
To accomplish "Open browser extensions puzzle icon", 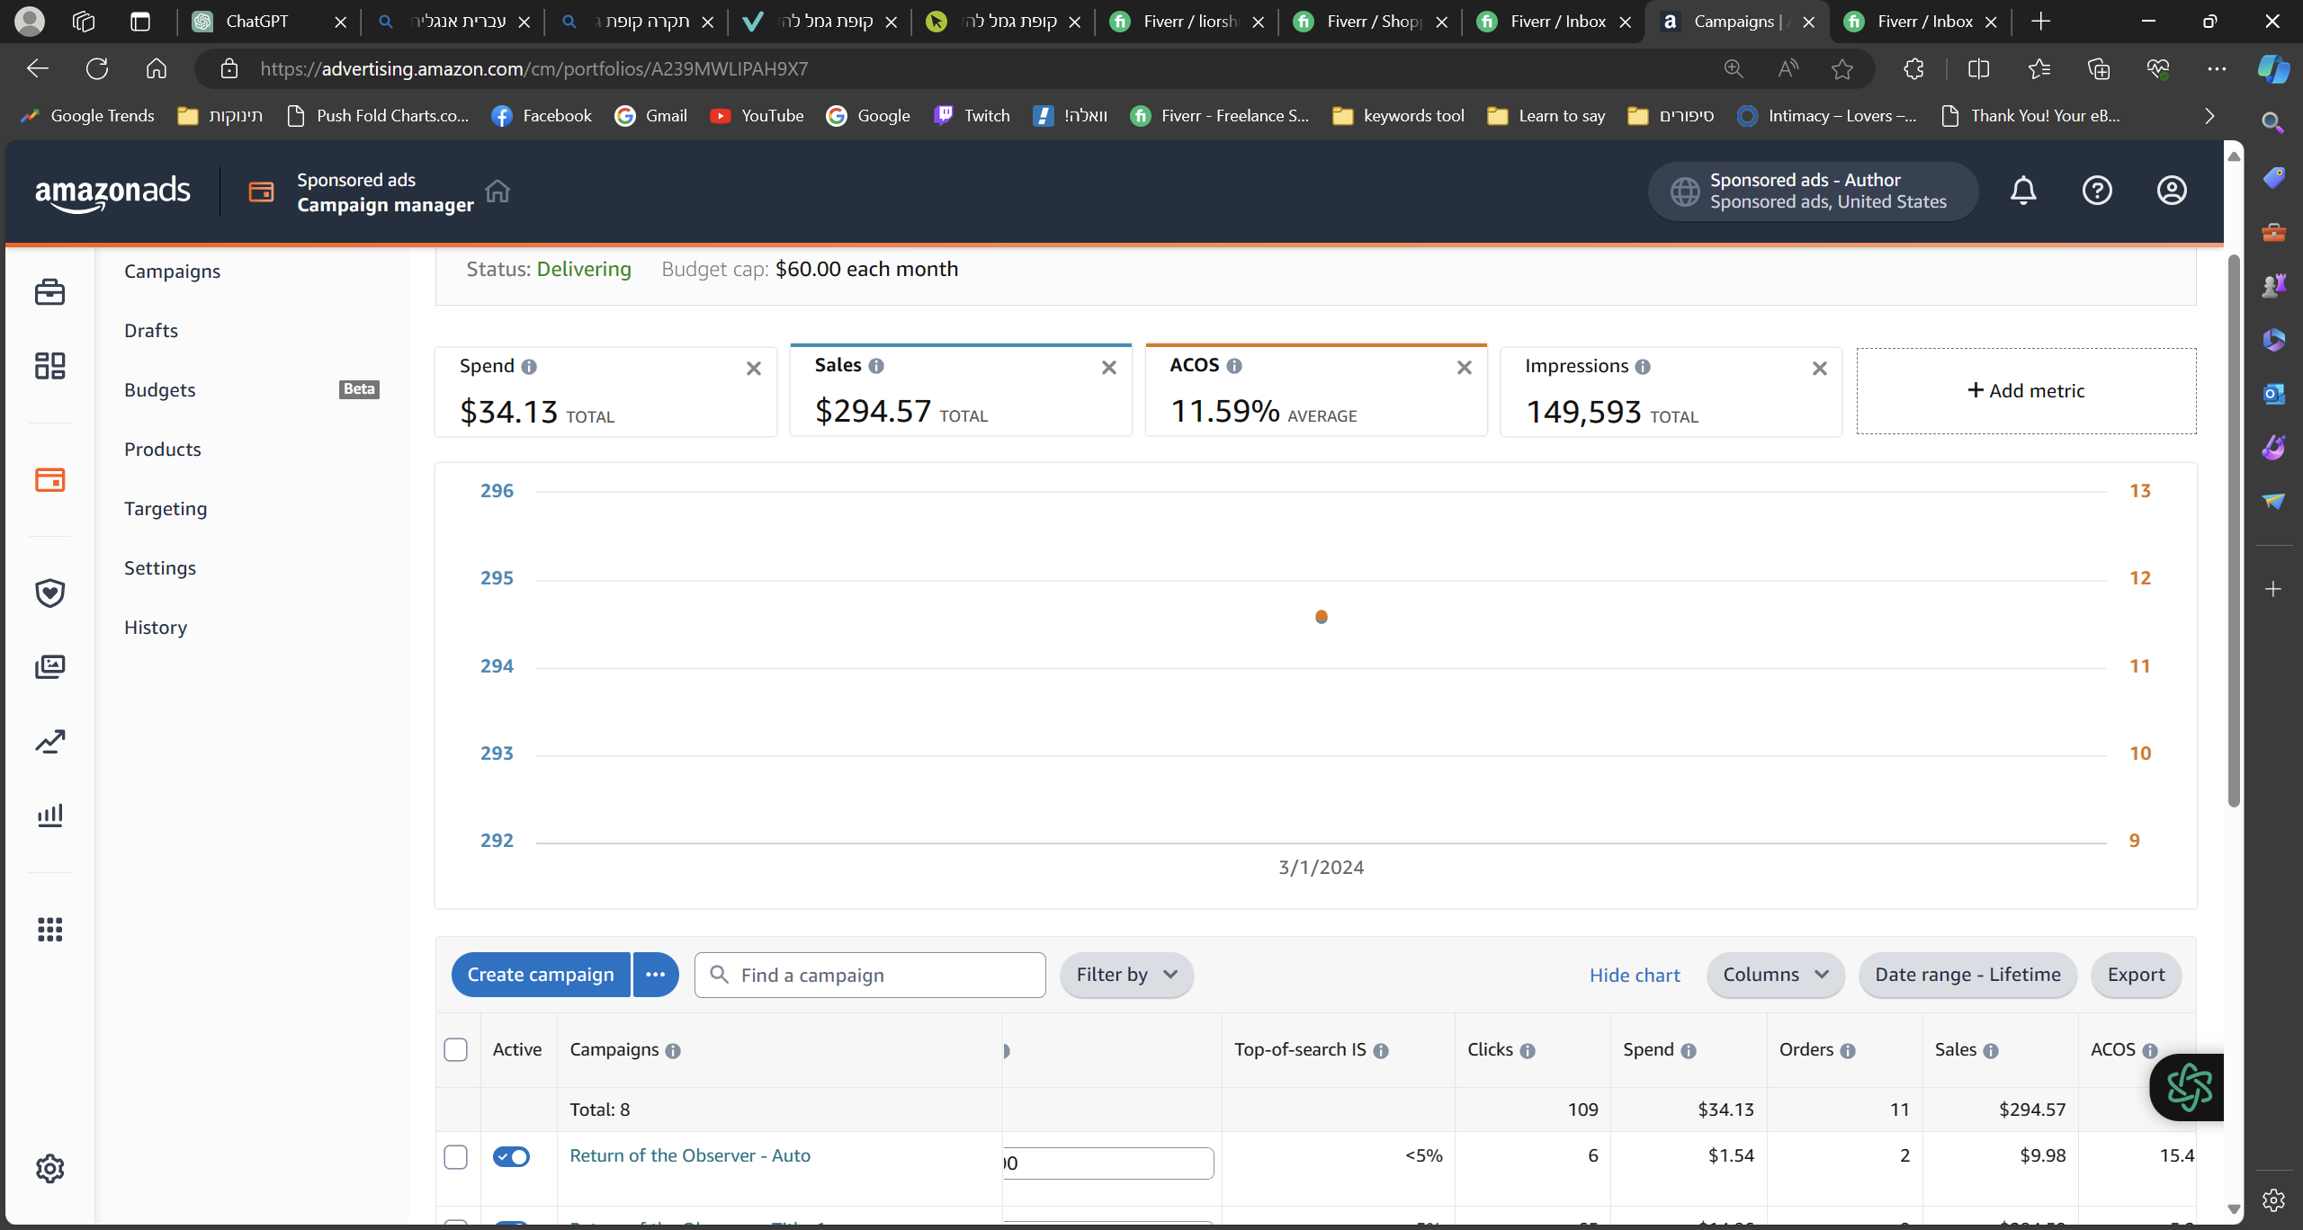I will pyautogui.click(x=1913, y=68).
